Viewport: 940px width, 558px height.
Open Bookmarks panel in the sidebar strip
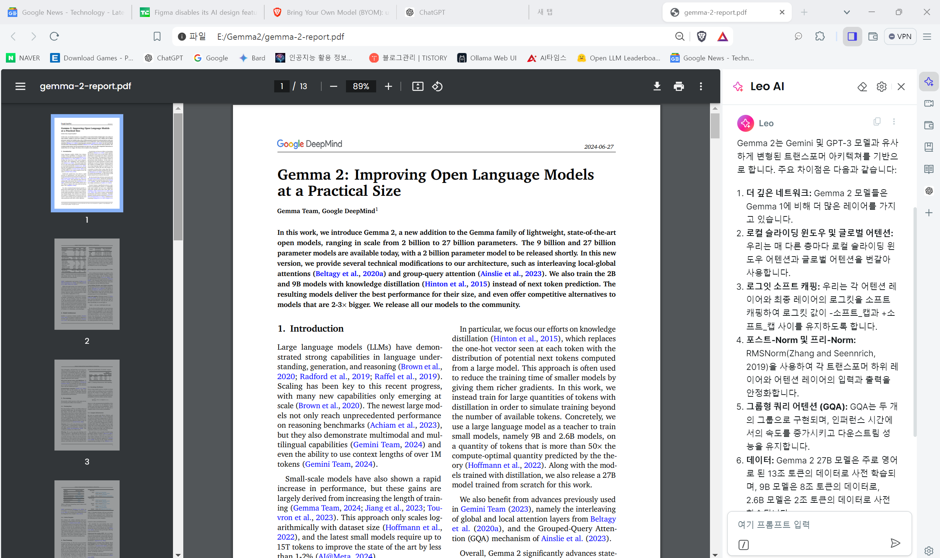tap(929, 147)
